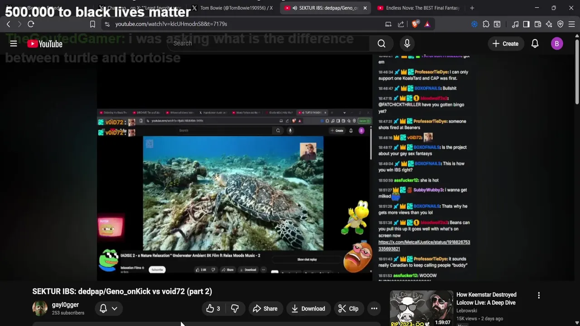
Task: Open the reader-mode toolbar icon
Action: tap(497, 24)
